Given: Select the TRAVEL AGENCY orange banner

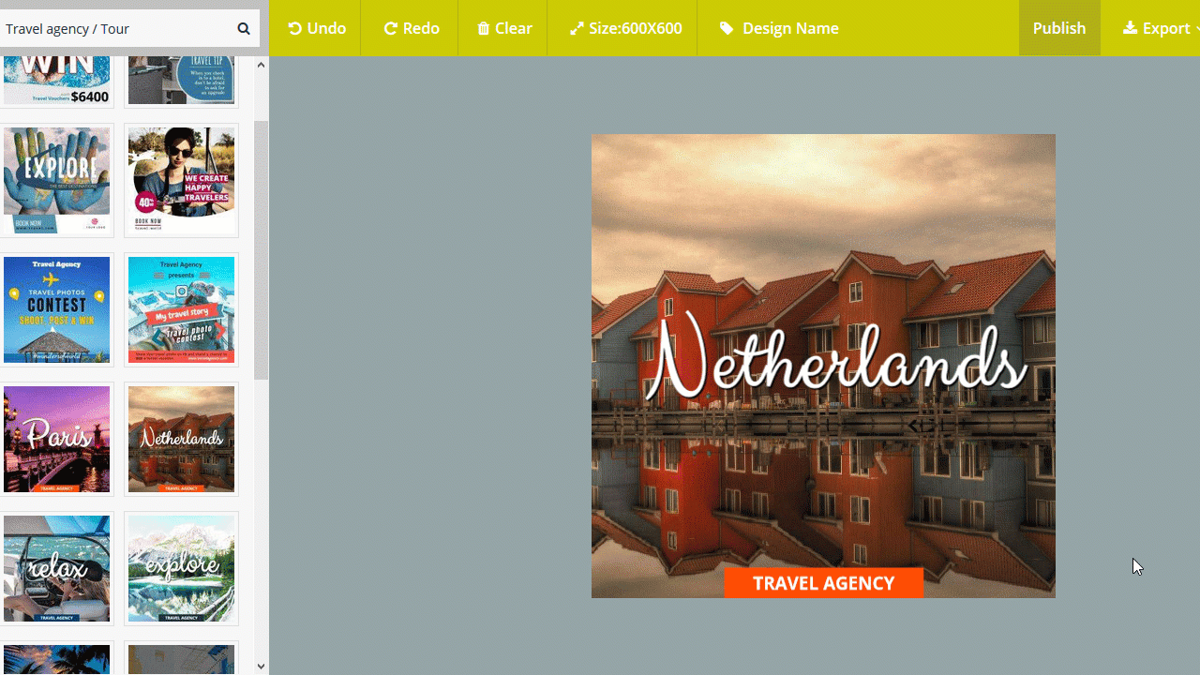Looking at the screenshot, I should tap(823, 583).
